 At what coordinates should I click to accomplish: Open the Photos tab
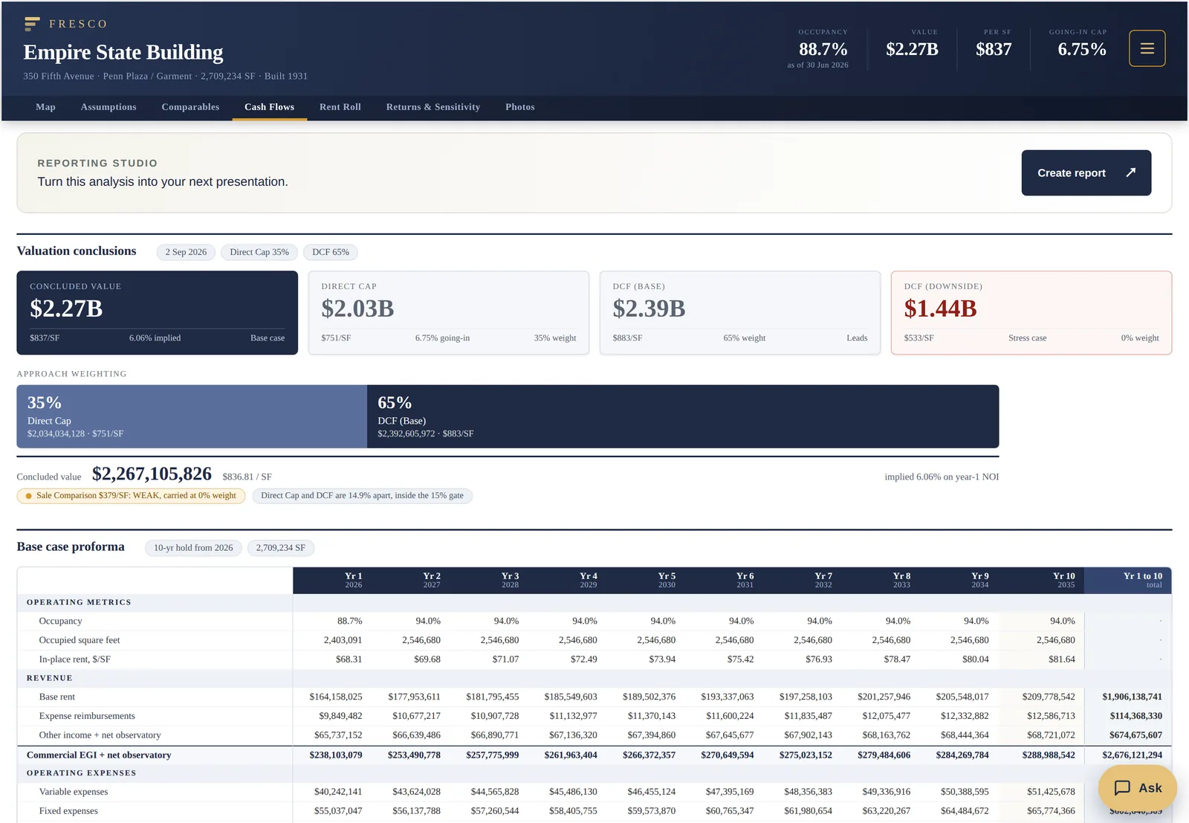click(x=520, y=107)
